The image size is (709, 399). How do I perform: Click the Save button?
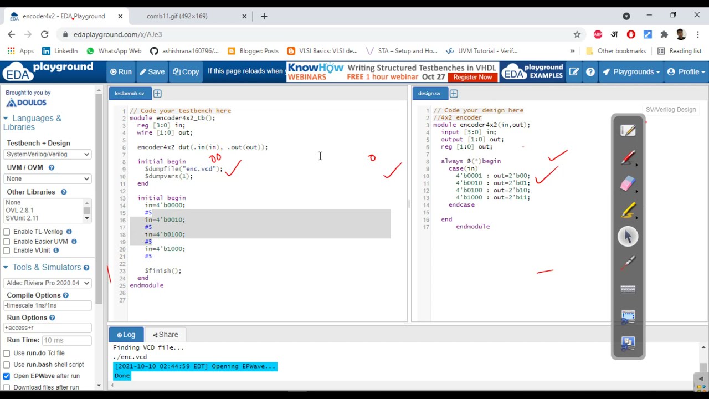pos(152,72)
